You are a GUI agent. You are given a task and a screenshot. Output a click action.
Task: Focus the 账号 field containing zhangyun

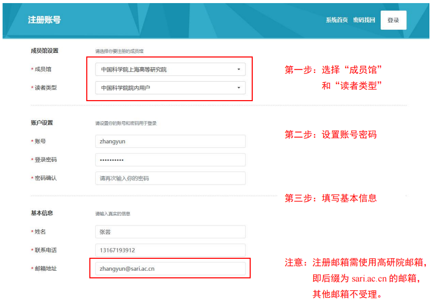click(170, 141)
